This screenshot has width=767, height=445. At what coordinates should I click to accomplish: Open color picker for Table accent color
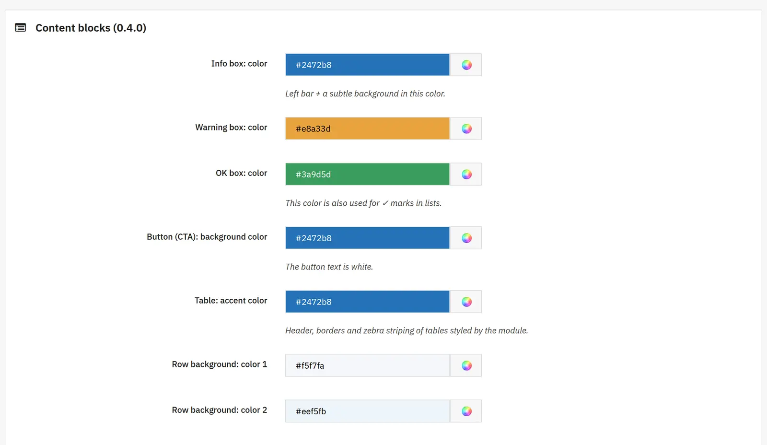click(x=466, y=302)
